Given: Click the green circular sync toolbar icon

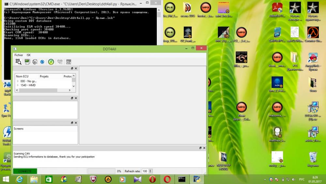Looking at the screenshot, I should tap(51, 62).
